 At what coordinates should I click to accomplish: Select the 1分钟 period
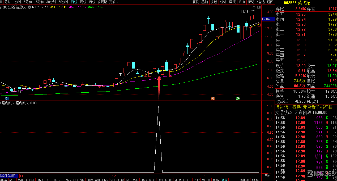[17, 2]
